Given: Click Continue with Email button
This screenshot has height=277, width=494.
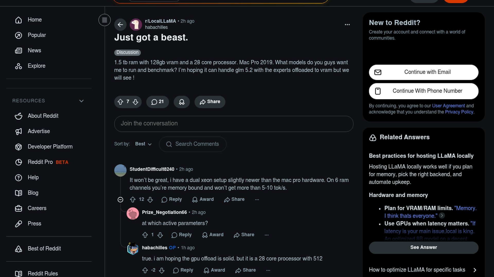Looking at the screenshot, I should (x=424, y=72).
